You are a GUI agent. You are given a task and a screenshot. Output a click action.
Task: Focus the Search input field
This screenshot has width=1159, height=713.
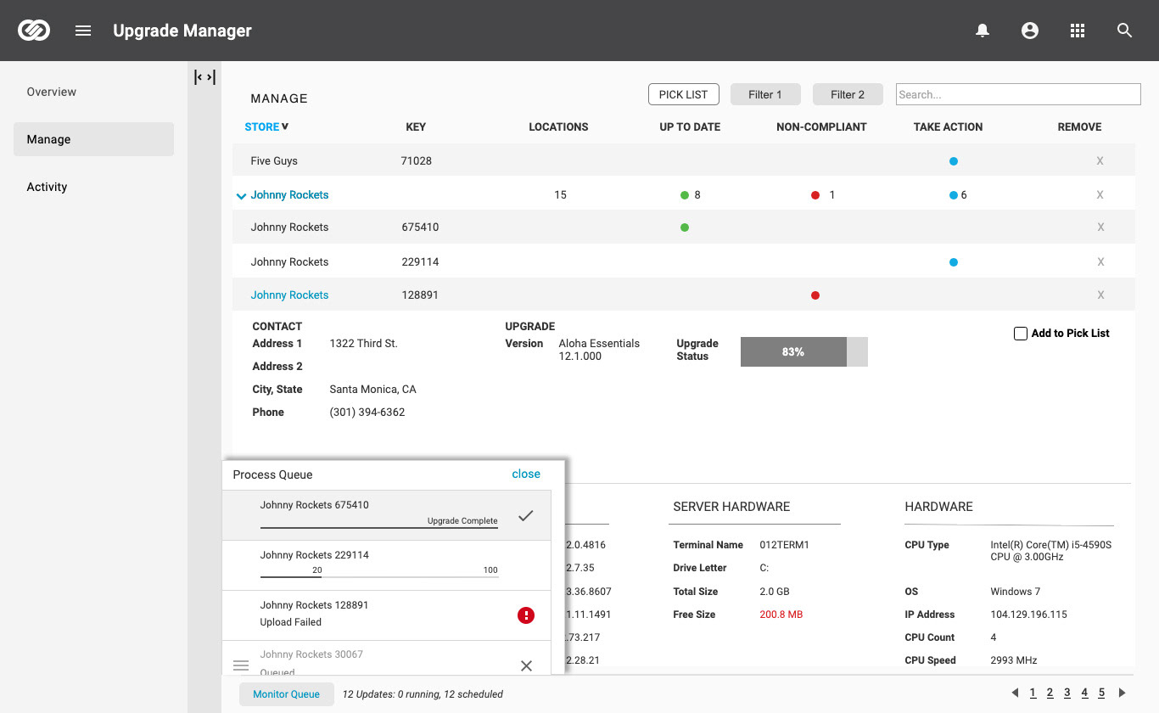tap(1018, 94)
